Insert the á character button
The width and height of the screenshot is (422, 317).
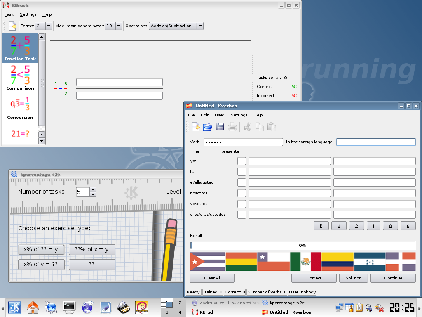[x=339, y=226]
